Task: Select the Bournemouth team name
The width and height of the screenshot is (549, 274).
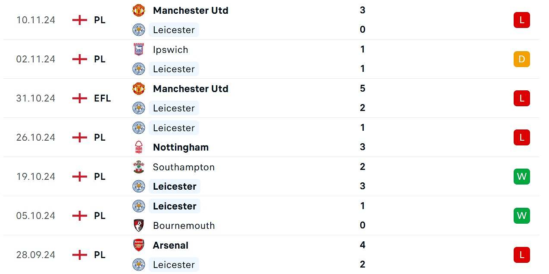Action: pyautogui.click(x=184, y=225)
